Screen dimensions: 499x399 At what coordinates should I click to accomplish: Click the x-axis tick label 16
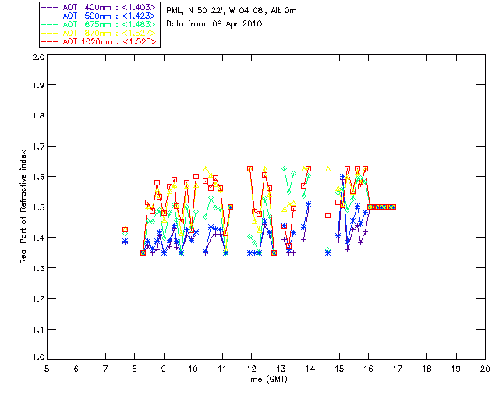pyautogui.click(x=369, y=369)
